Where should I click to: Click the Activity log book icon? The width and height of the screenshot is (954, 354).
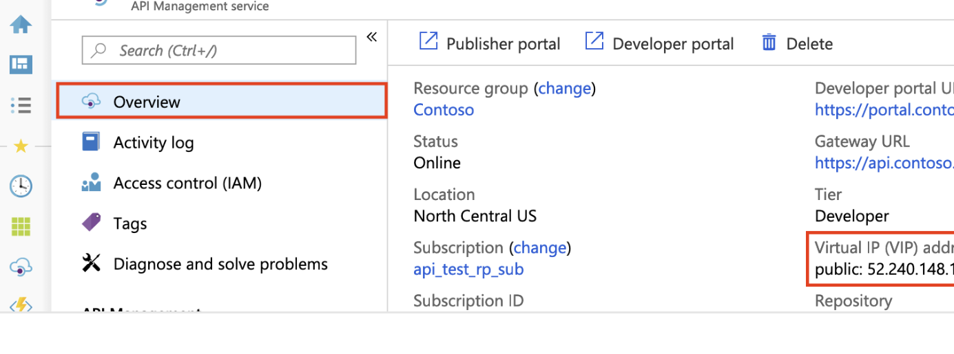point(91,142)
